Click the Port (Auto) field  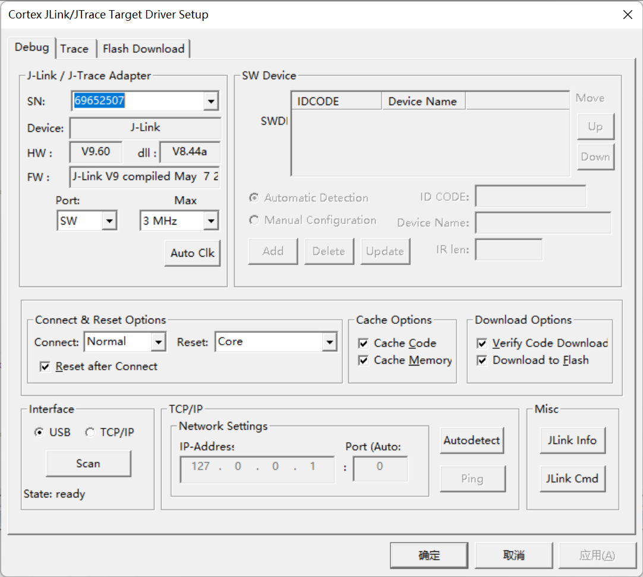[380, 469]
